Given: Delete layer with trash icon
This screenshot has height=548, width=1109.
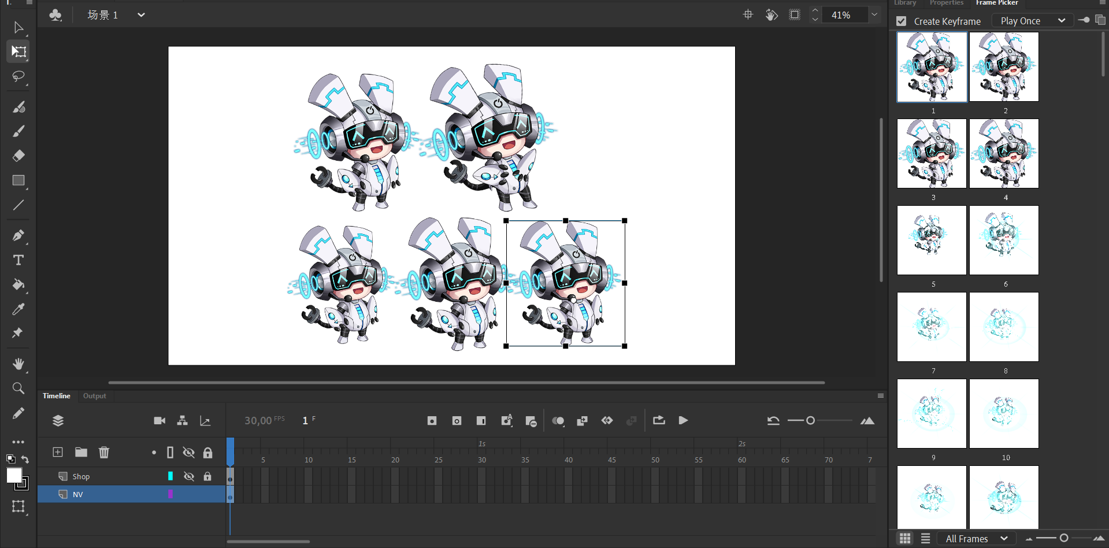Looking at the screenshot, I should 104,452.
